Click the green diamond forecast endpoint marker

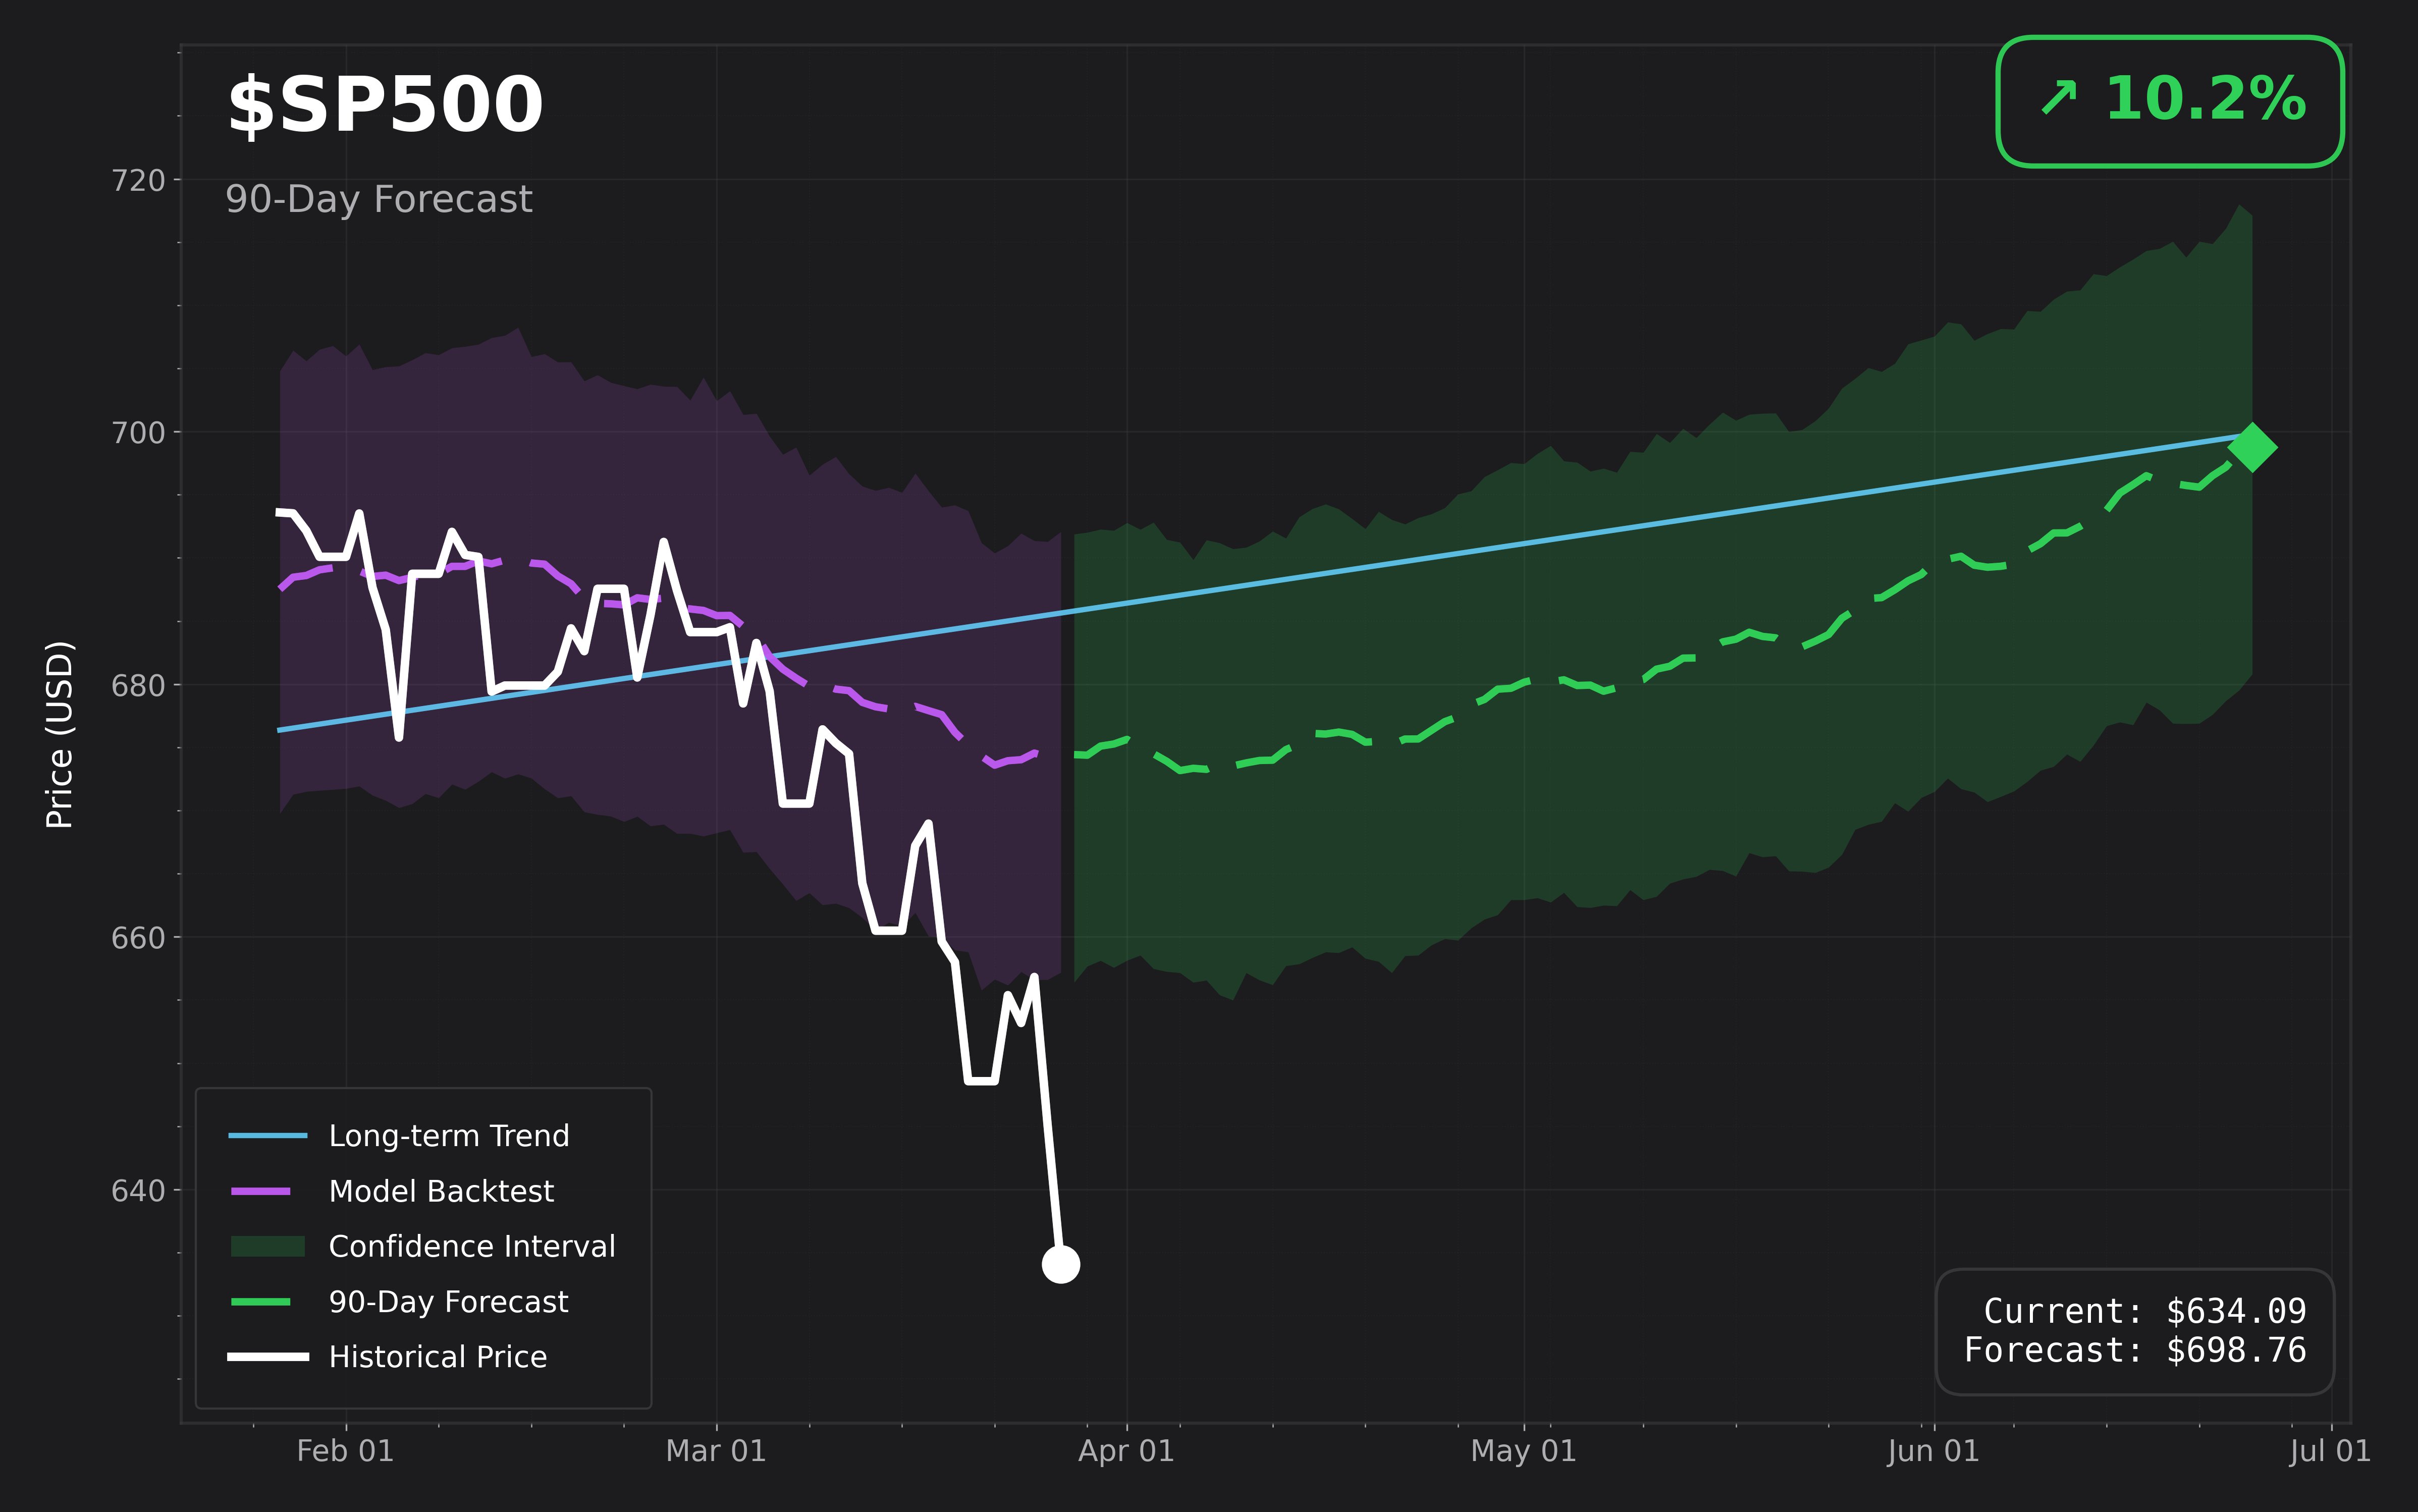click(x=2252, y=447)
